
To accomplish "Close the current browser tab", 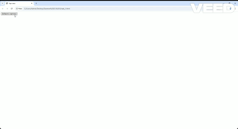I will coord(32,3).
